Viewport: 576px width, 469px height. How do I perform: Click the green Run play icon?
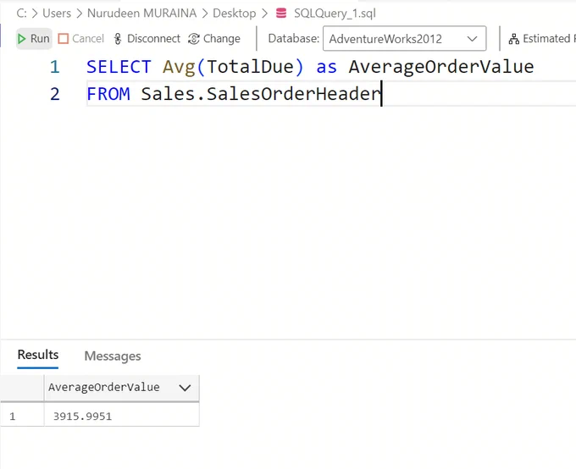coord(22,39)
